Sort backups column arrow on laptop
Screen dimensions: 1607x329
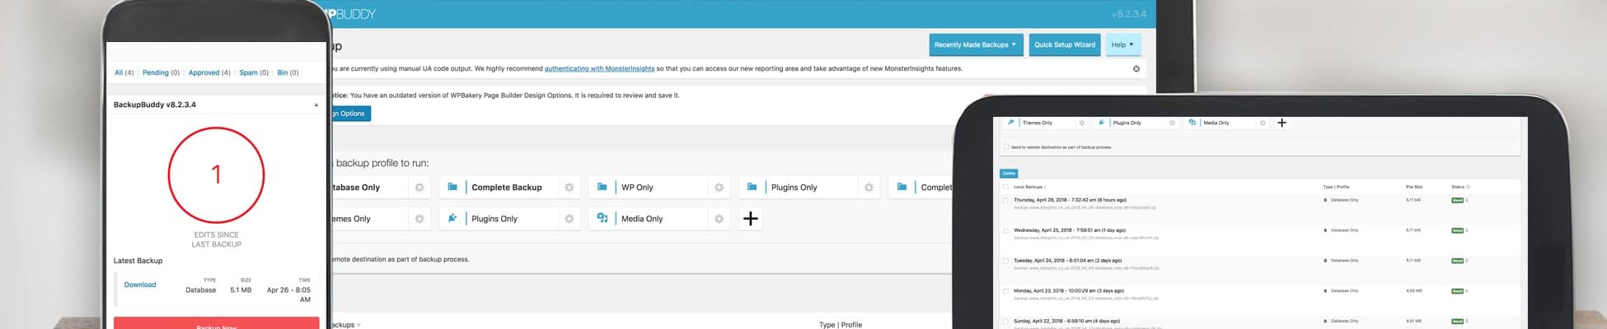click(x=358, y=325)
